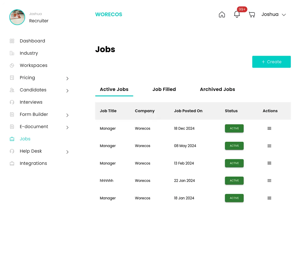Open notifications bell with 99+ badge
Image resolution: width=299 pixels, height=280 pixels.
pyautogui.click(x=237, y=15)
